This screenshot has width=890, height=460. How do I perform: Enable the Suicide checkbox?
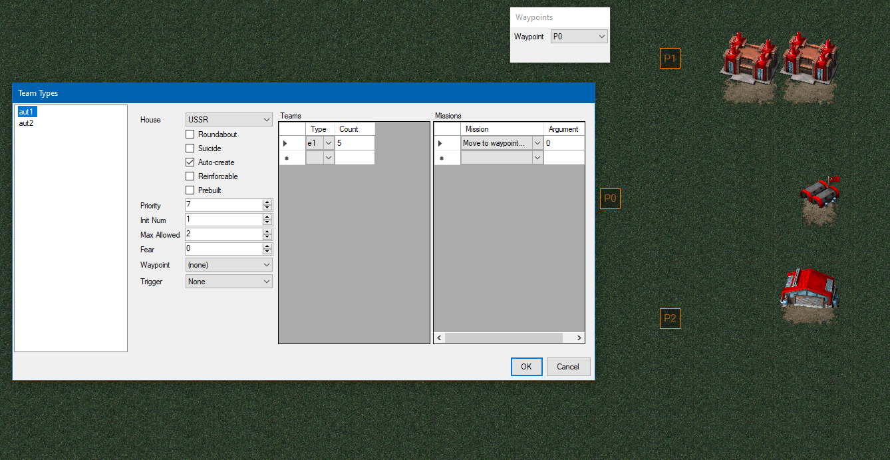[x=190, y=148]
